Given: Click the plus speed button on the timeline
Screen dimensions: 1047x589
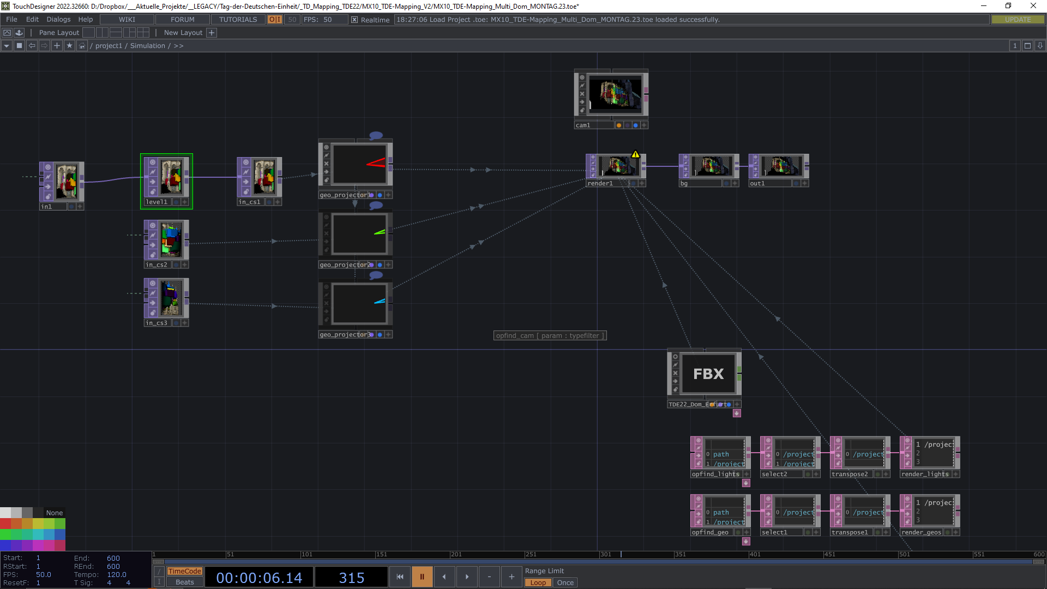Looking at the screenshot, I should tap(512, 576).
